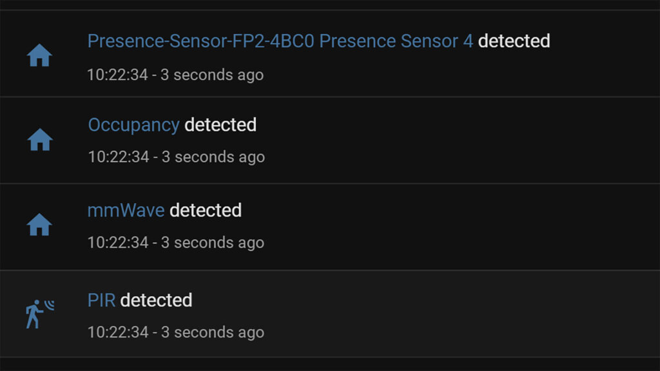Open the Presence-Sensor-FP2-4BC0 Presence Sensor 4 entity
The image size is (660, 371).
[280, 41]
